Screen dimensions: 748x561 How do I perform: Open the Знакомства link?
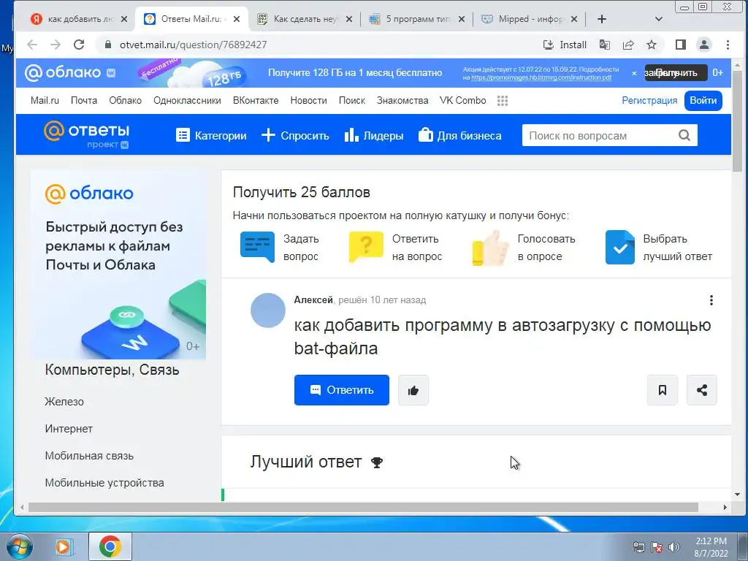pos(402,101)
